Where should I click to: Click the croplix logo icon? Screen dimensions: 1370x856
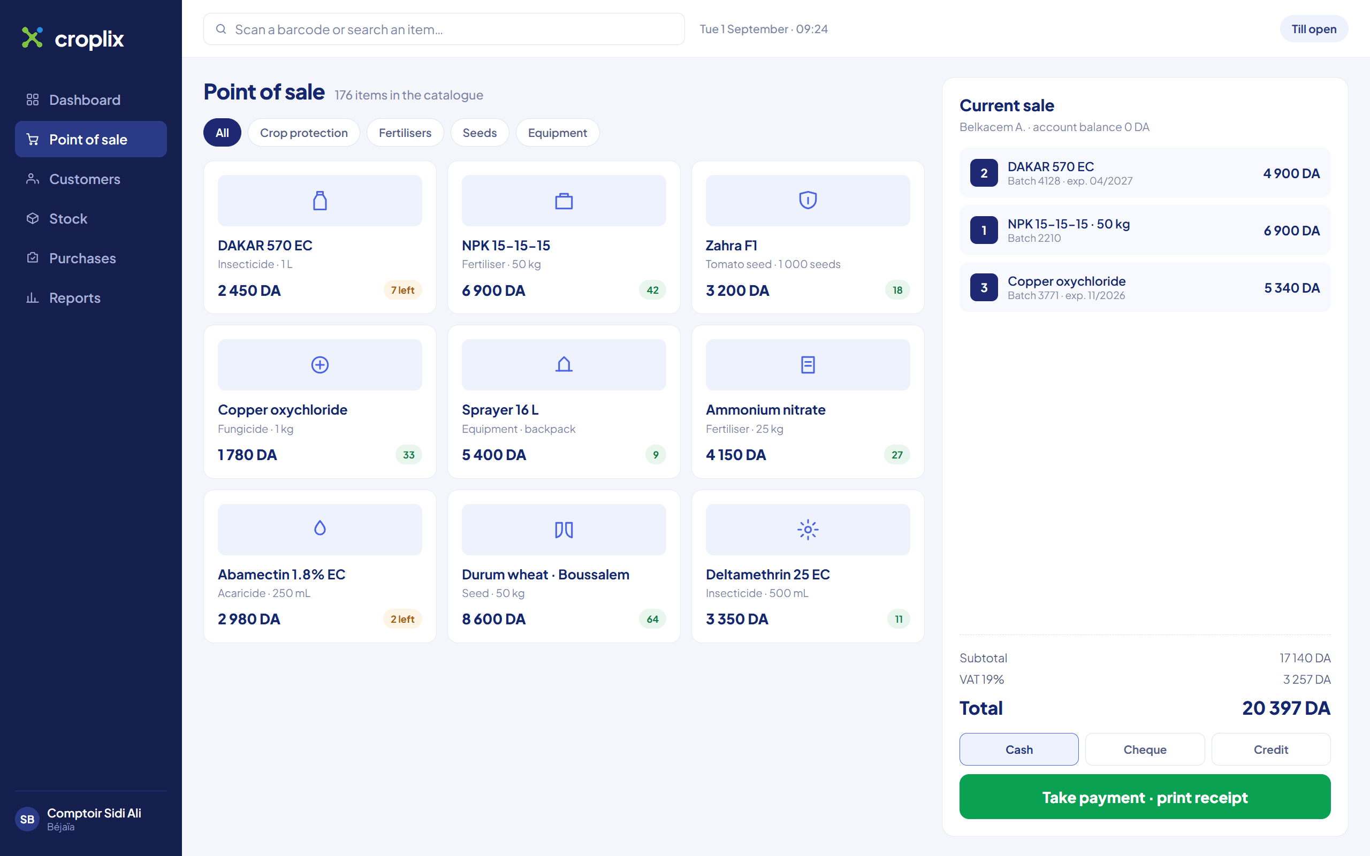[x=32, y=37]
